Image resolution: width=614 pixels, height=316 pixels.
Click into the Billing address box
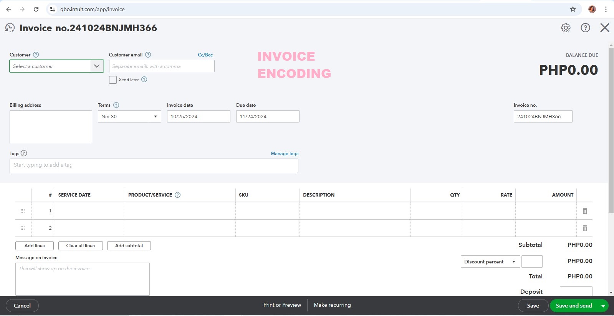point(51,127)
